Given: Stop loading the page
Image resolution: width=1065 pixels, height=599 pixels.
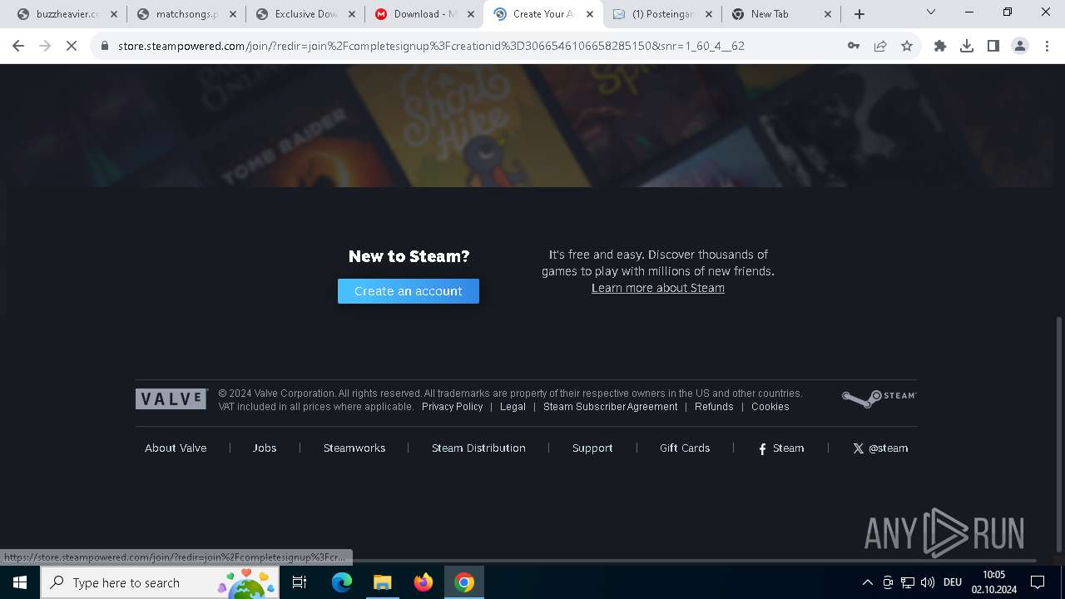Looking at the screenshot, I should (x=72, y=46).
